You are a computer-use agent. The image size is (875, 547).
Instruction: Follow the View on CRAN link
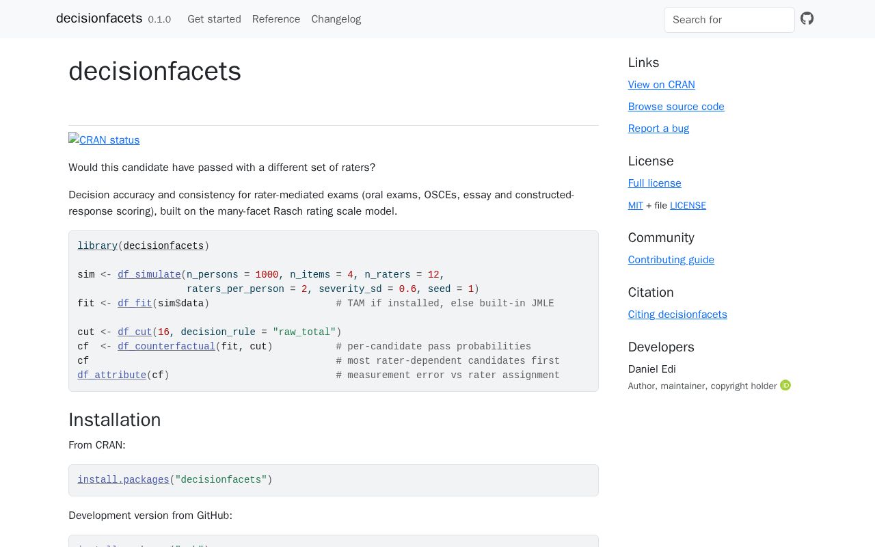coord(662,85)
